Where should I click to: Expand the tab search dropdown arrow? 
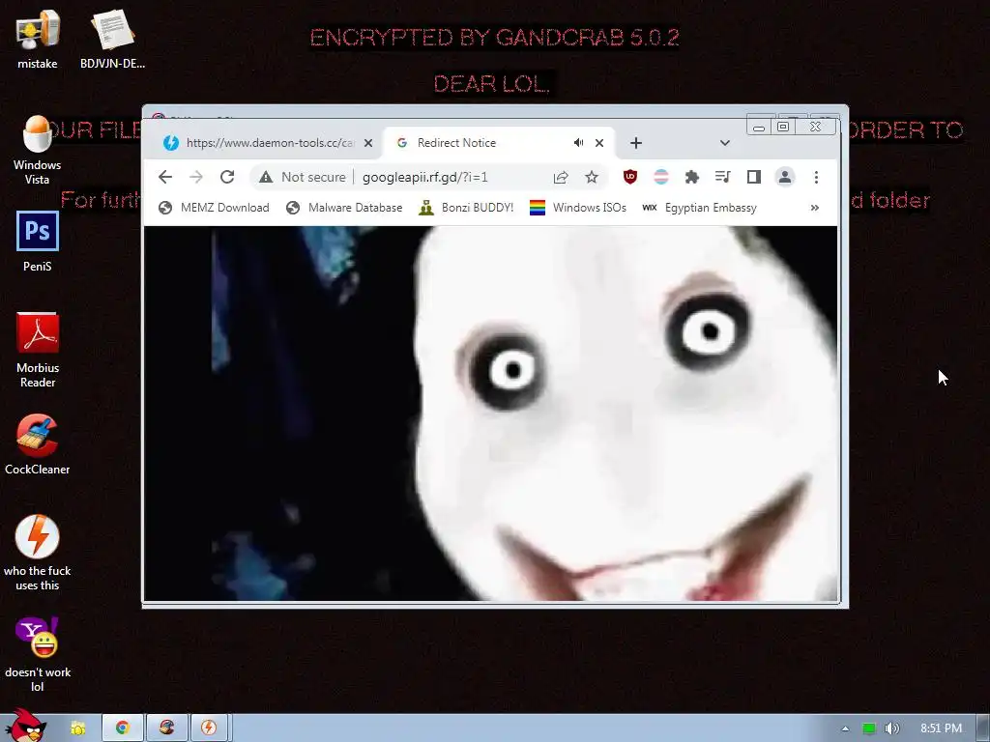click(725, 143)
